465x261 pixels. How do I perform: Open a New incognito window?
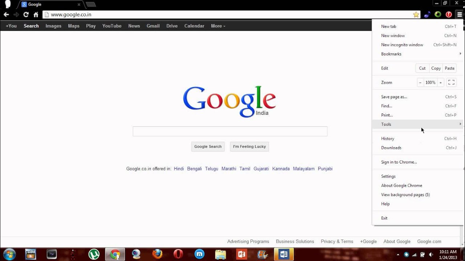[x=418, y=45]
